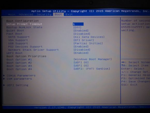Click the Boot Configuration heading

pyautogui.click(x=22, y=21)
